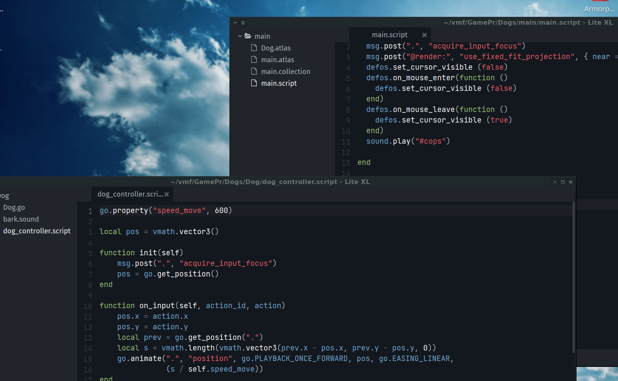Click the shade button in main.script titlebar
618x381 pixels.
[x=243, y=23]
